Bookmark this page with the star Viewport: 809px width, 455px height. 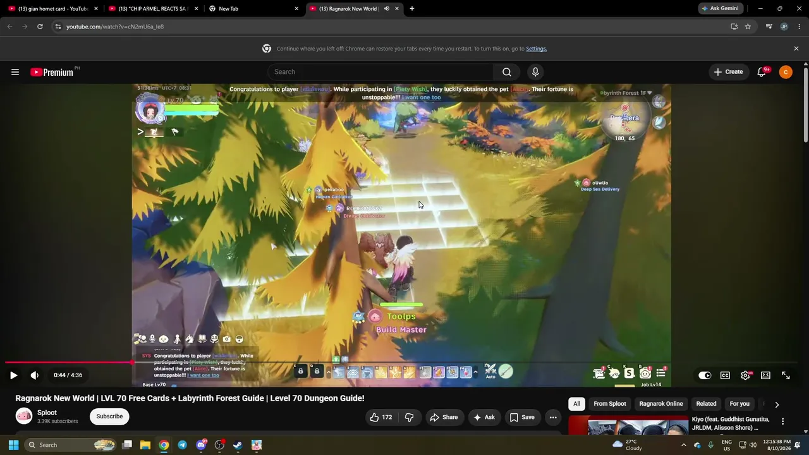click(748, 27)
